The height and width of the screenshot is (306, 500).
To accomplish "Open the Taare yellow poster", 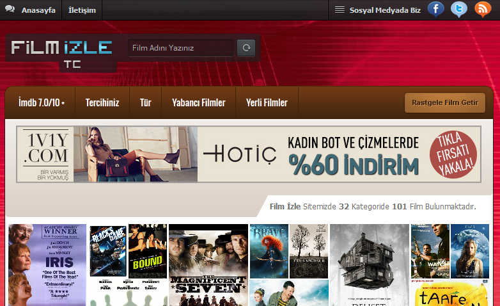I will pyautogui.click(x=450, y=293).
